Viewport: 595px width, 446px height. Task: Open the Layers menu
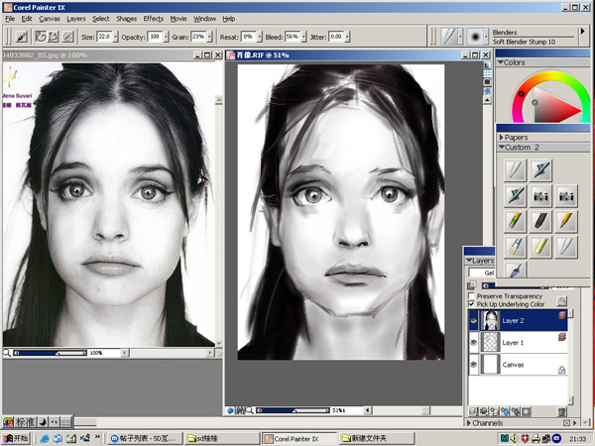(x=76, y=19)
